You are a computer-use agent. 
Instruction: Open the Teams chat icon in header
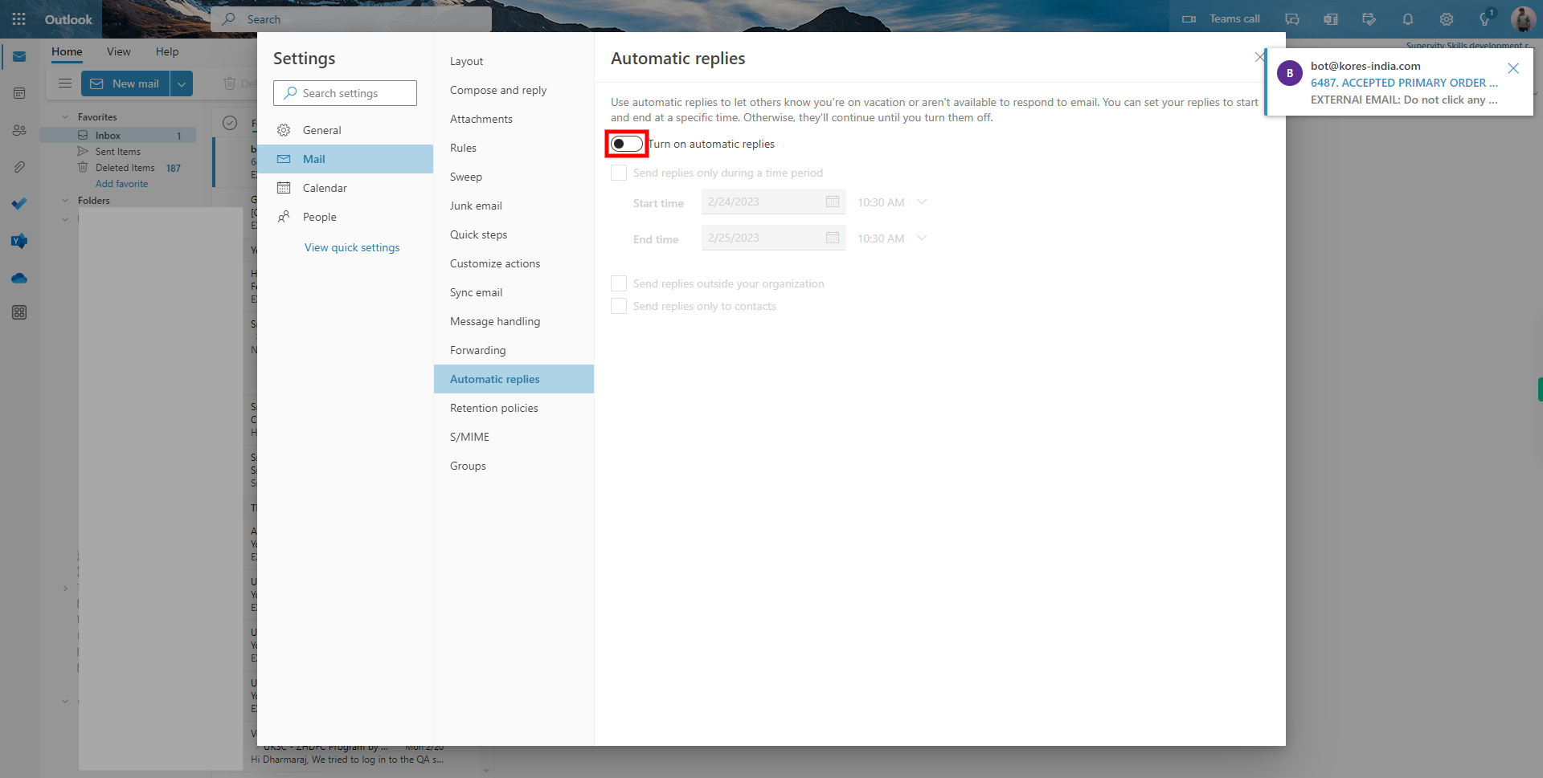click(1292, 19)
